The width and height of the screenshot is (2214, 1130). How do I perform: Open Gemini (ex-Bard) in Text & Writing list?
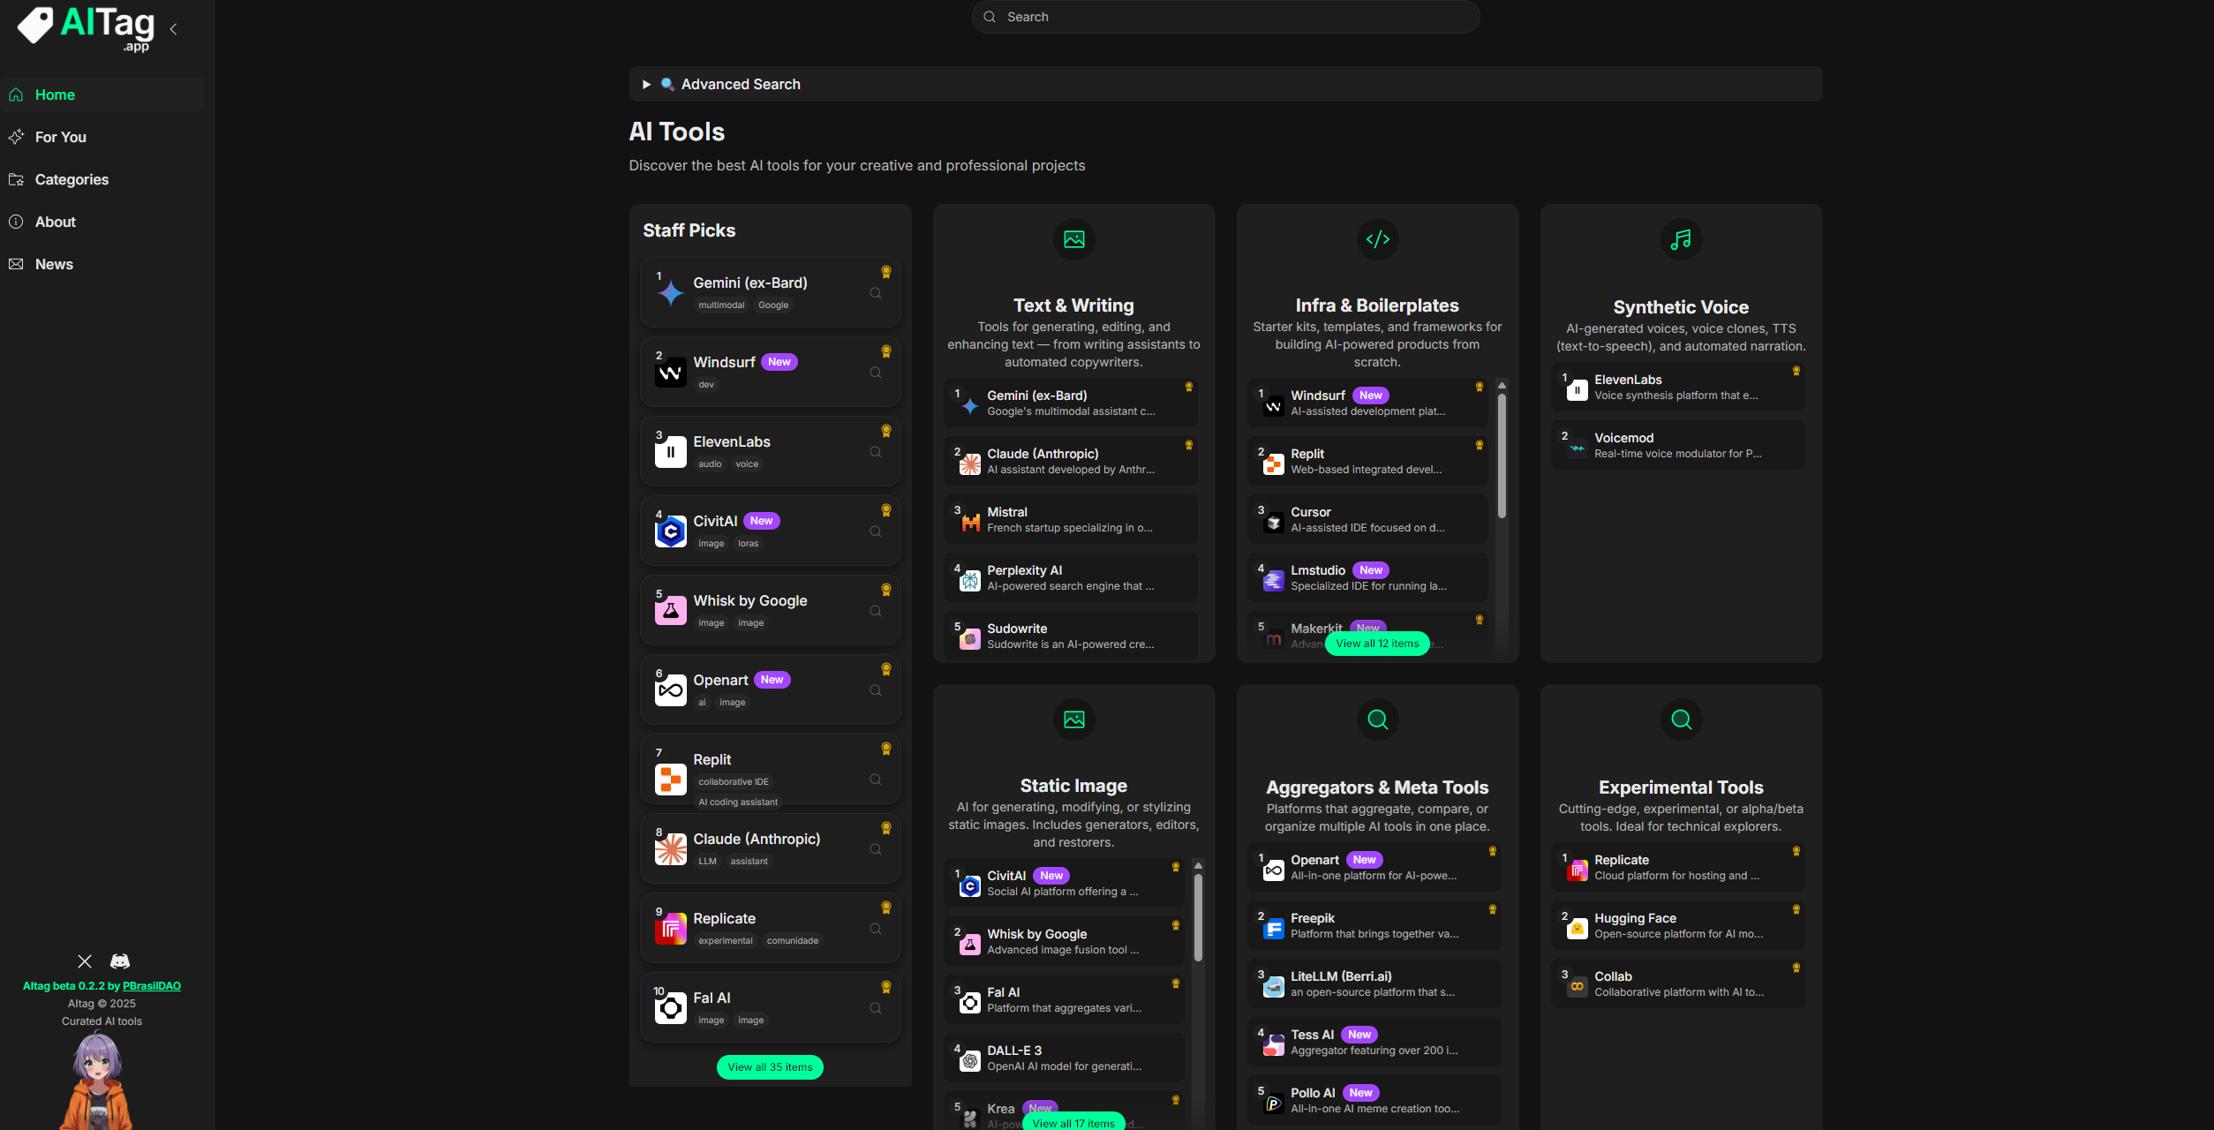1070,403
